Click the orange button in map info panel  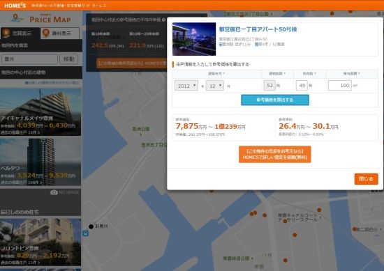click(131, 63)
